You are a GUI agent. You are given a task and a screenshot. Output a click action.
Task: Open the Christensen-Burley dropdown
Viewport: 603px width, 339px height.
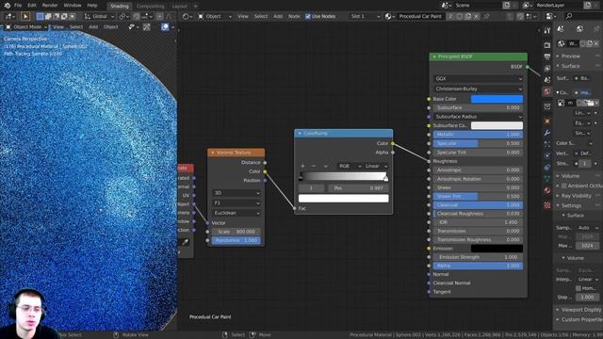click(x=478, y=89)
